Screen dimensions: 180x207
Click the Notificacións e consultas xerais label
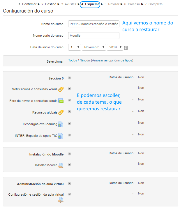click(34, 89)
